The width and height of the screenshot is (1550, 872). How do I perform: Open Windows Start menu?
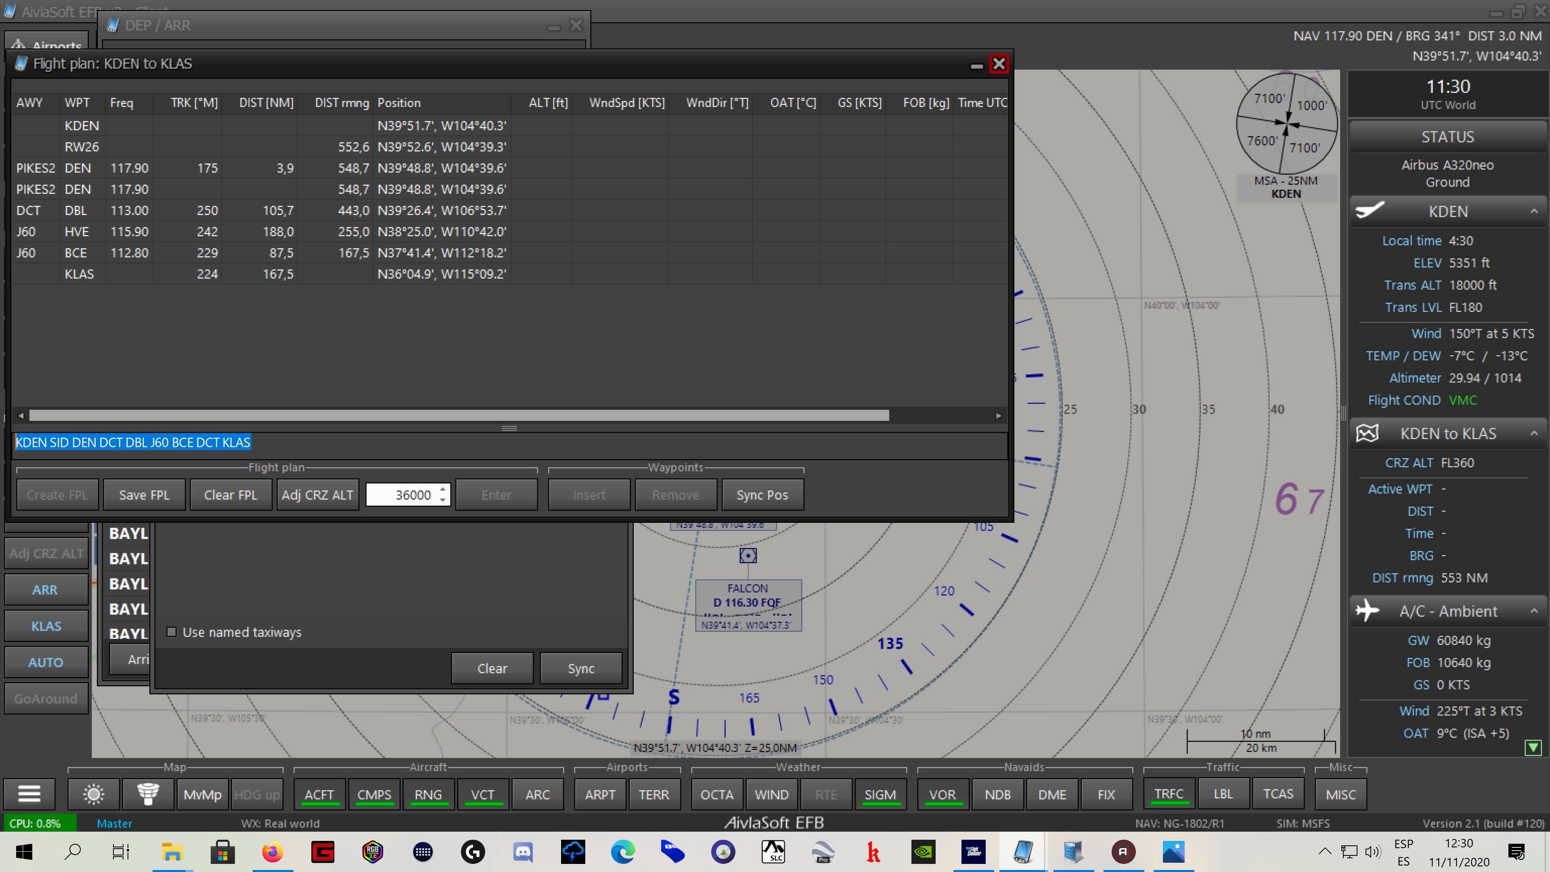tap(24, 851)
